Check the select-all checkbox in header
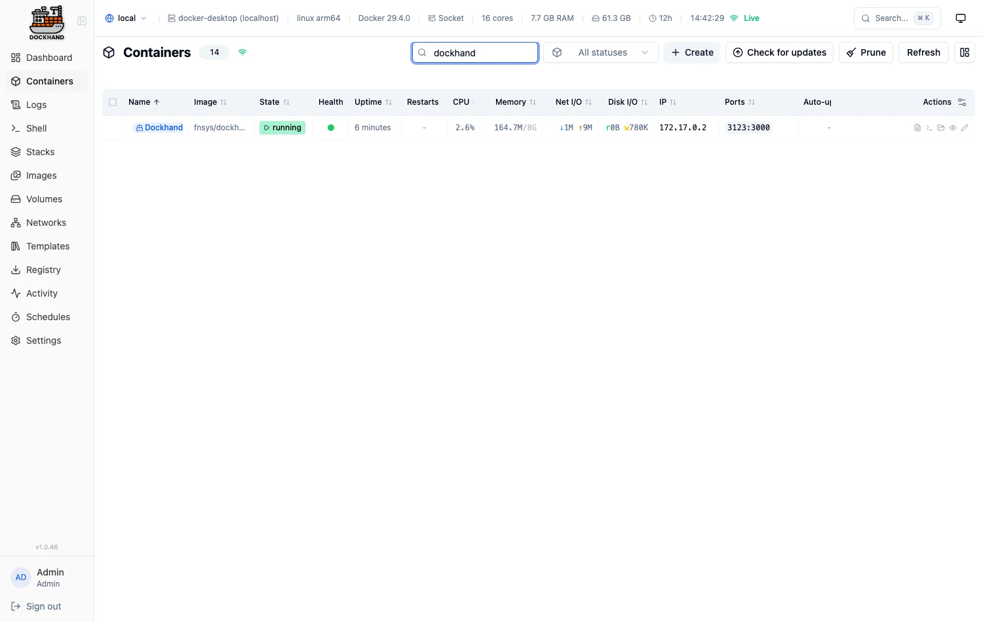 [x=113, y=102]
